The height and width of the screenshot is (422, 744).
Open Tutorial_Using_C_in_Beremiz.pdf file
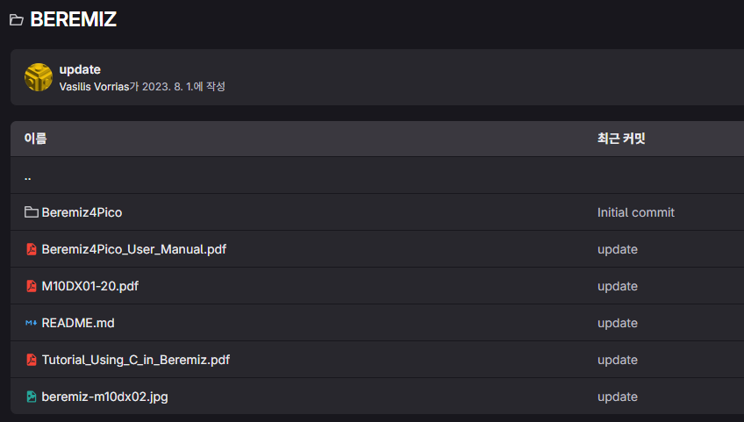click(135, 360)
